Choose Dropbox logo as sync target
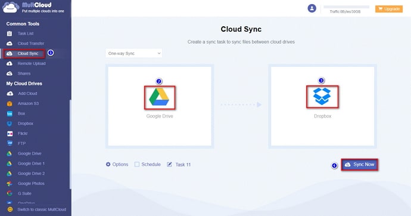This screenshot has width=411, height=216. tap(322, 97)
